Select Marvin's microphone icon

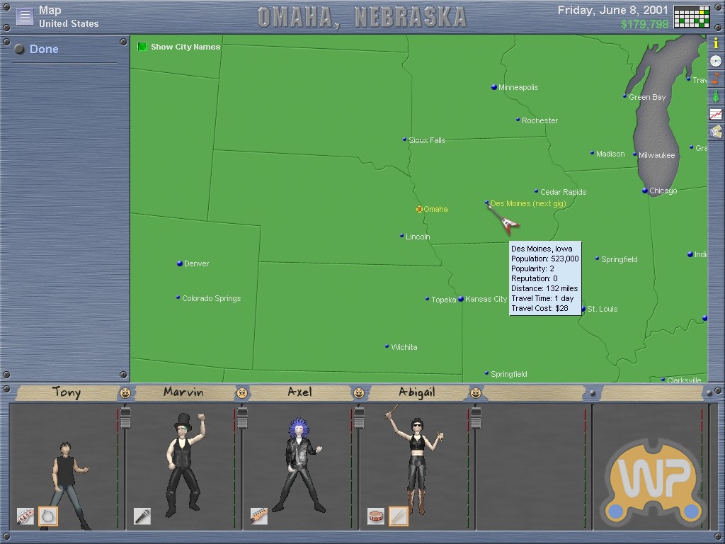pos(142,516)
